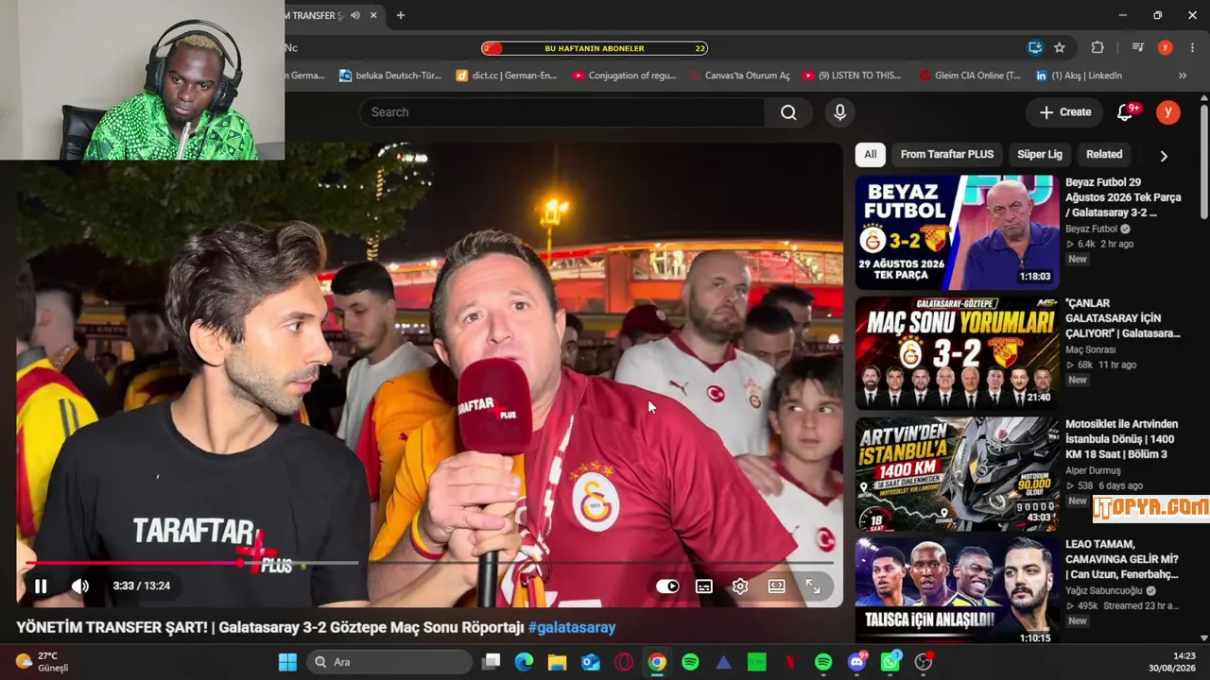Viewport: 1210px width, 680px height.
Task: Open Outlook from the taskbar
Action: pyautogui.click(x=591, y=662)
